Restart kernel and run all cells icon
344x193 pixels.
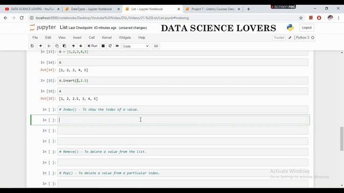point(117,46)
